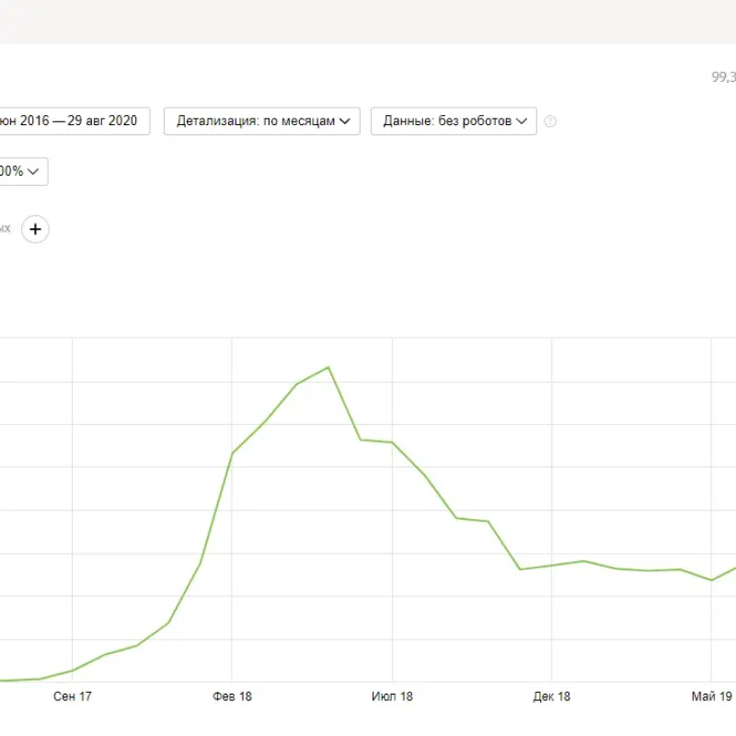This screenshot has width=736, height=736.
Task: Click the 'Фев 18' axis label
Action: pos(233,696)
